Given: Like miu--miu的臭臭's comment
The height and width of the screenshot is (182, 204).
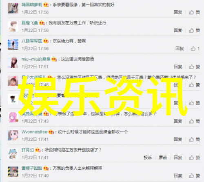Looking at the screenshot, I should point(194,67).
